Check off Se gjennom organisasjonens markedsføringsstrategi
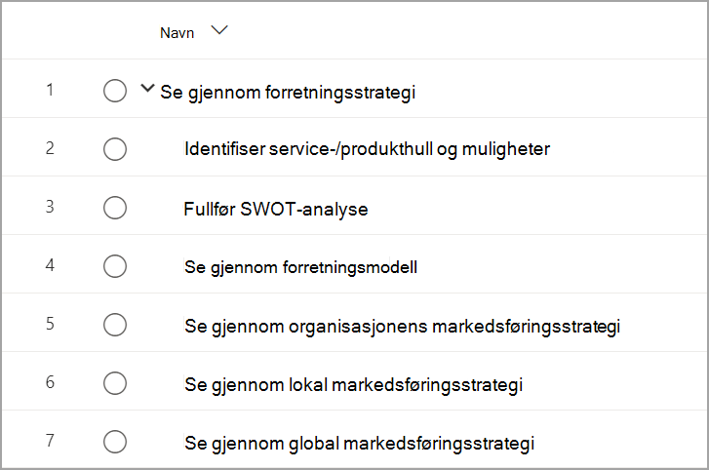Viewport: 709px width, 470px height. click(115, 325)
